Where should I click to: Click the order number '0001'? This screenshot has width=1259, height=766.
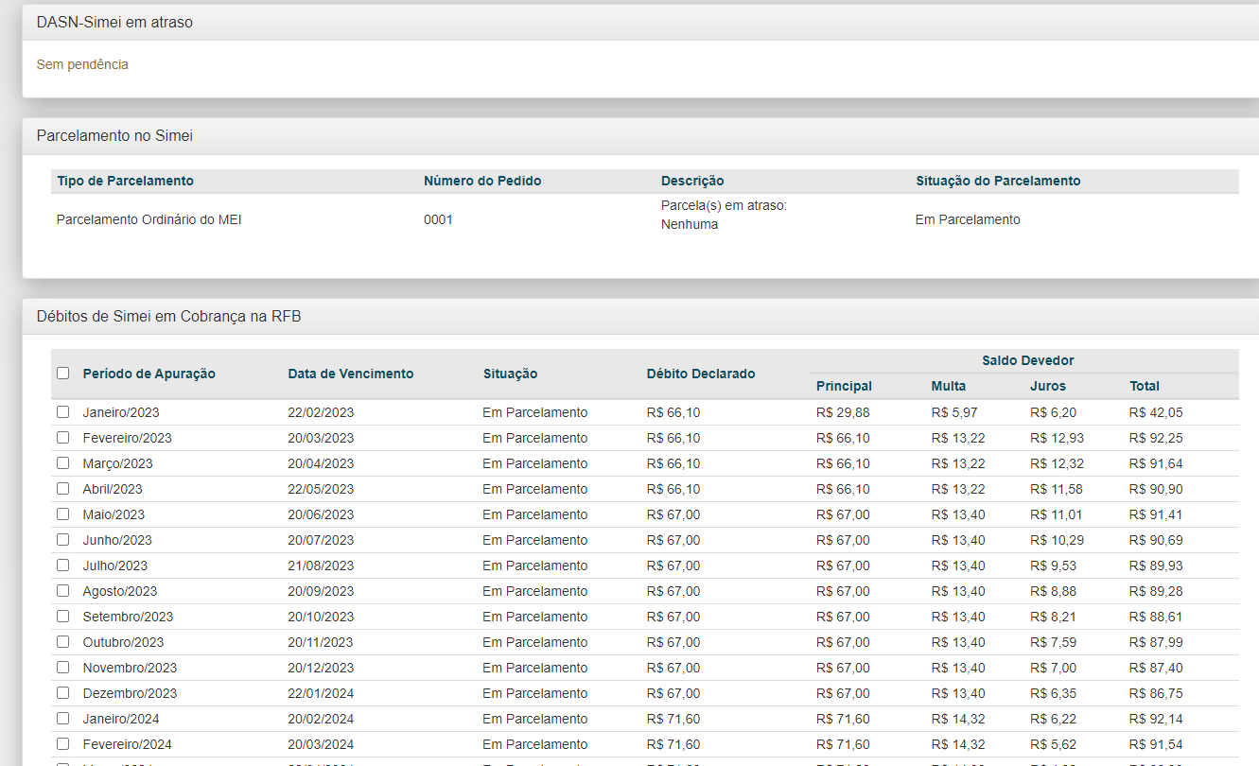(x=438, y=219)
